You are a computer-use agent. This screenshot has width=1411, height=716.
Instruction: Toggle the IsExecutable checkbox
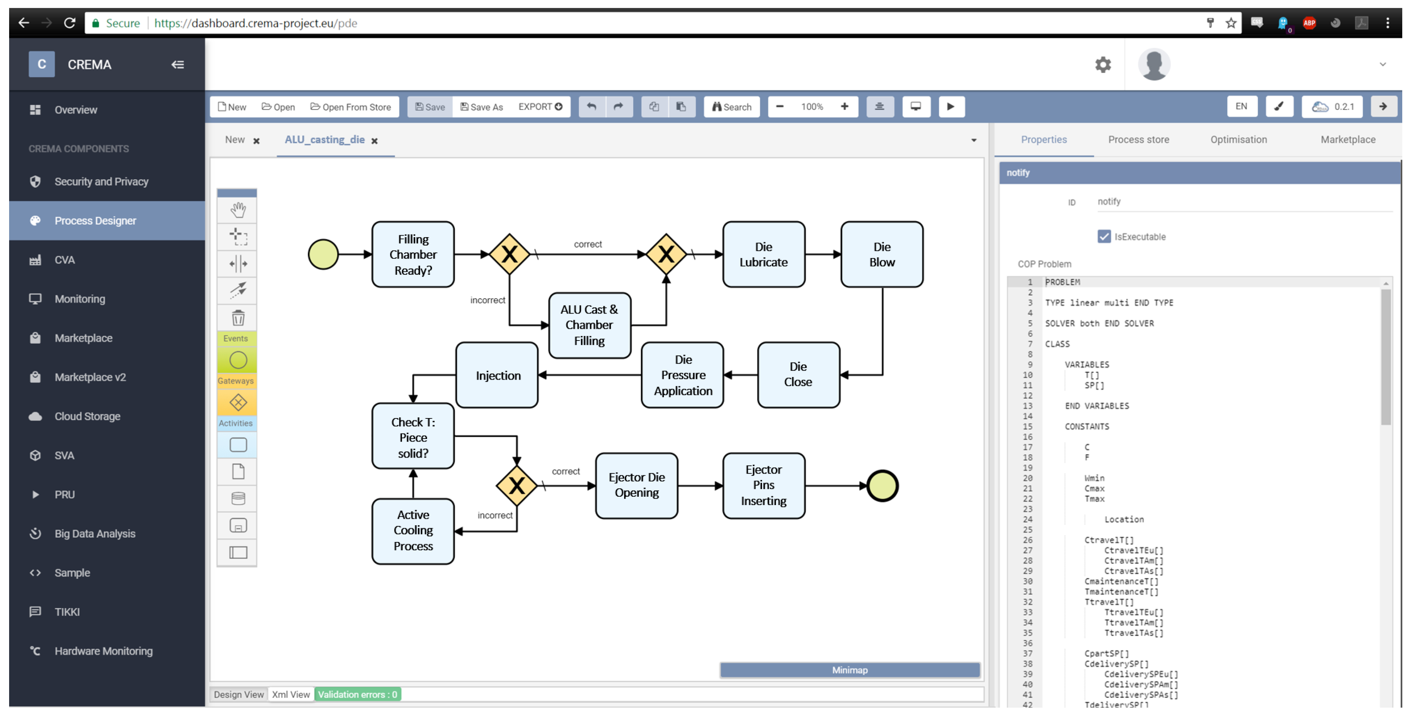1104,236
